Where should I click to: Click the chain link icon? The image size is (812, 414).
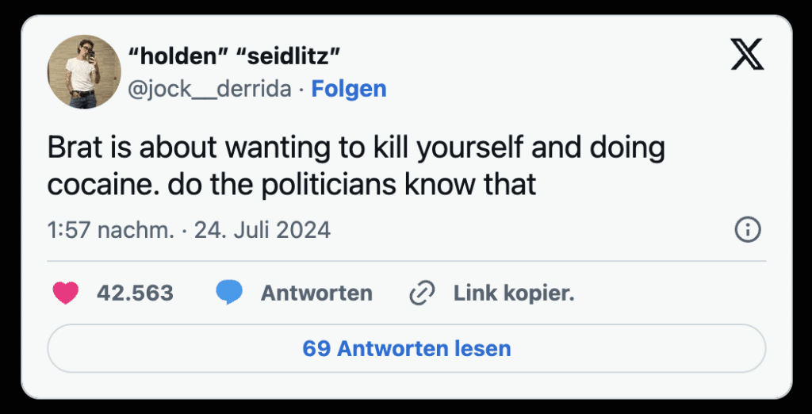tap(421, 293)
